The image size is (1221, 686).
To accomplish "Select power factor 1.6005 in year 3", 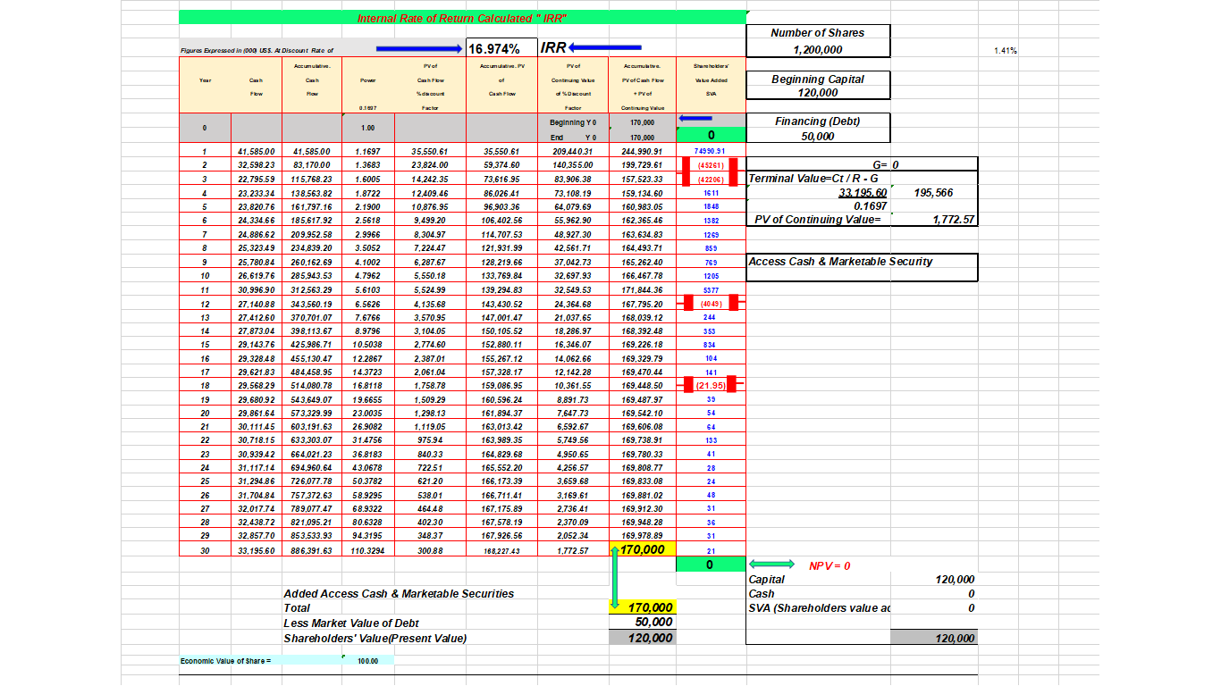I will point(367,179).
